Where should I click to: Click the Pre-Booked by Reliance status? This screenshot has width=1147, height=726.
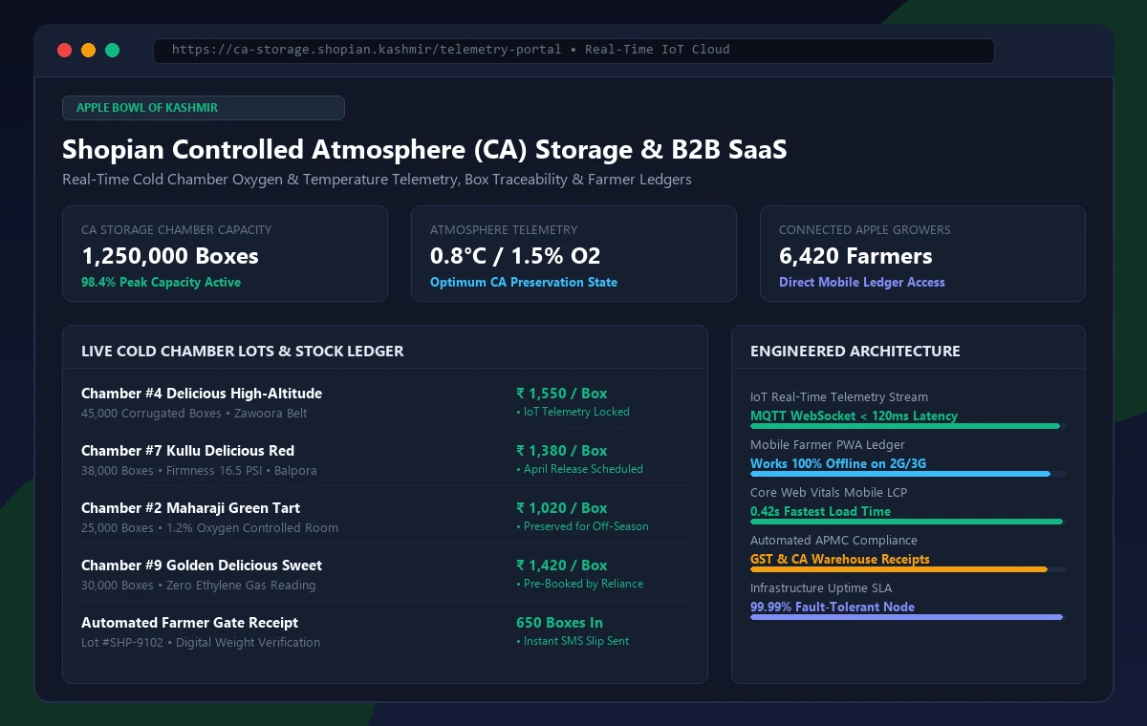579,584
